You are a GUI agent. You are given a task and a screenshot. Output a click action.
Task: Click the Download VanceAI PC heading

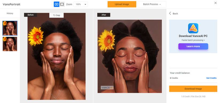point(193,36)
